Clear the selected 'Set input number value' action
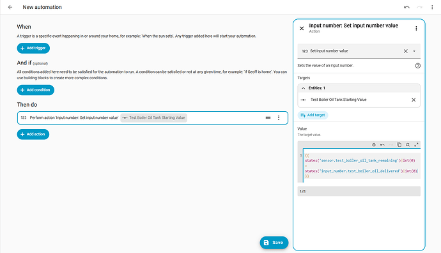Viewport: 441px width, 253px height. point(406,51)
